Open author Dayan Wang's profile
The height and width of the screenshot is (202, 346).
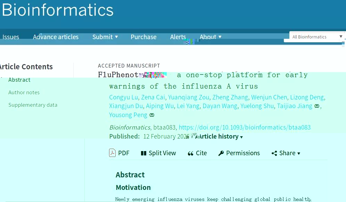point(220,106)
